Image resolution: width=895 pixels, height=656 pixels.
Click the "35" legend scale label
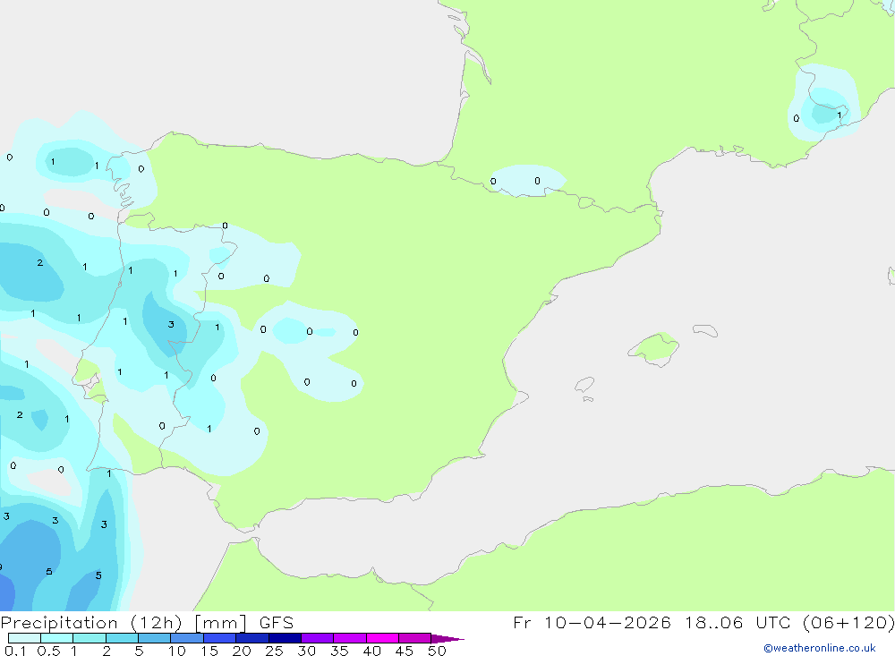pyautogui.click(x=339, y=651)
